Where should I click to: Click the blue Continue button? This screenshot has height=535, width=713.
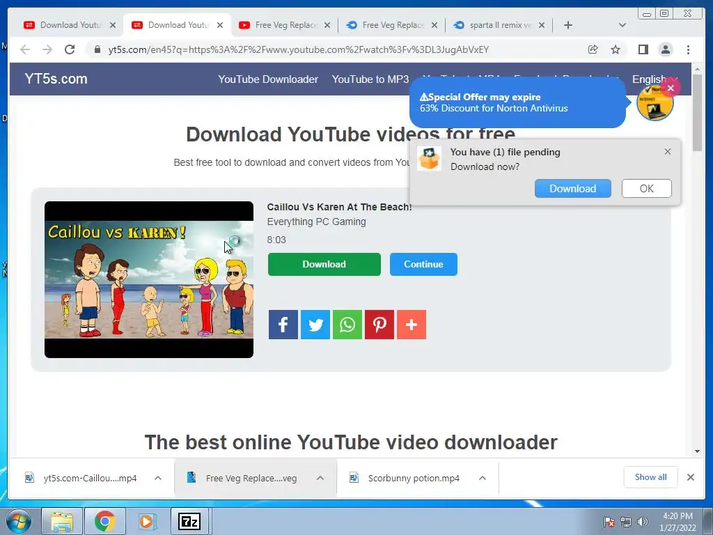423,264
